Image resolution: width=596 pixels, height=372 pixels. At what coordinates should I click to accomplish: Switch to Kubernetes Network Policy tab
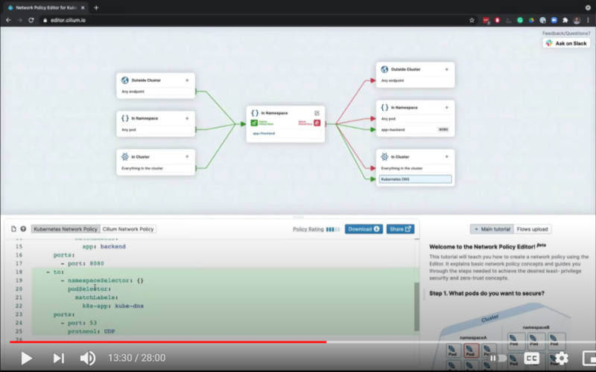coord(66,229)
